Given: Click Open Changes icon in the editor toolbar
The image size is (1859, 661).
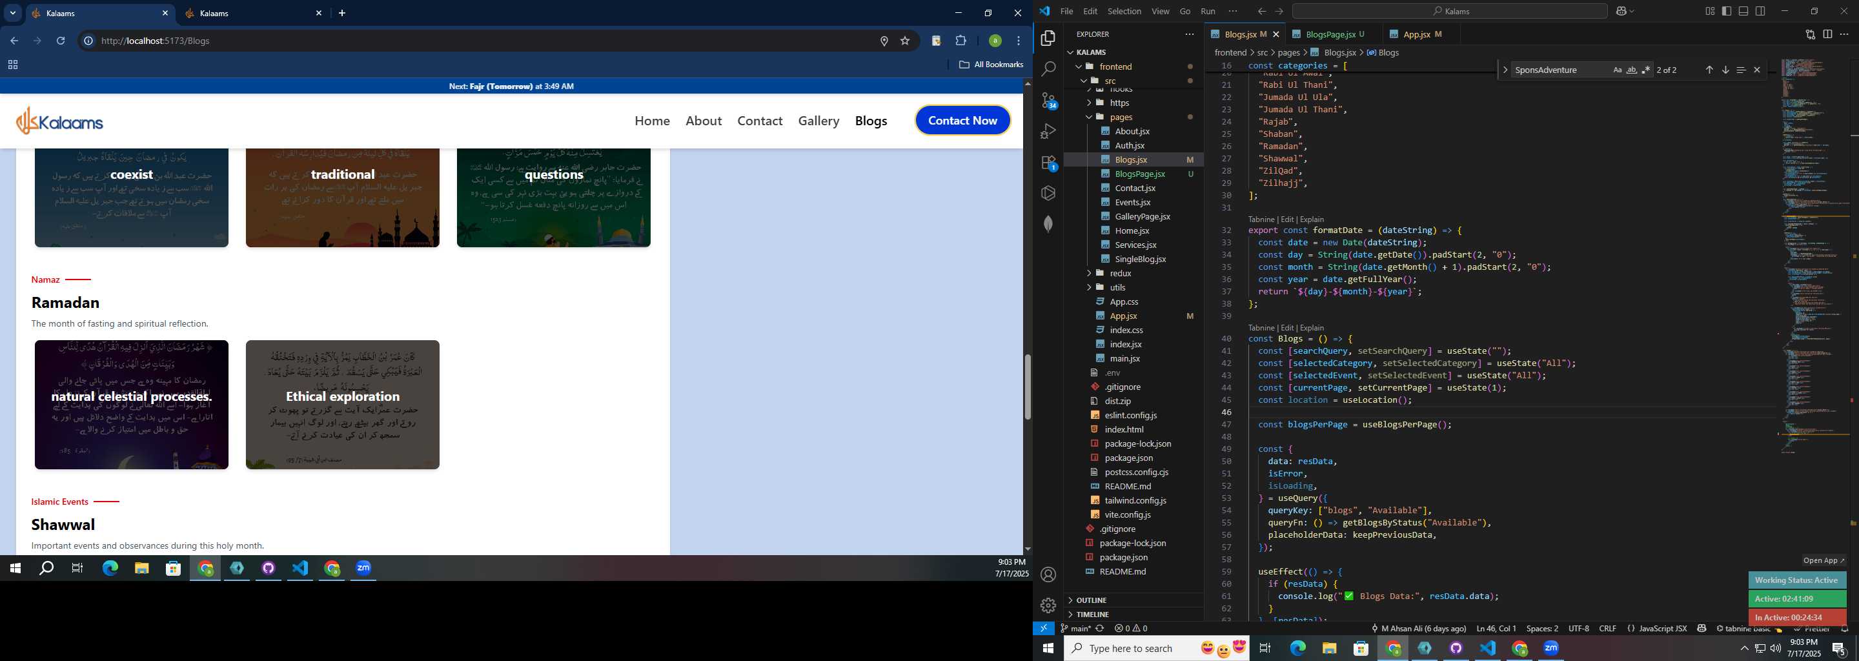Looking at the screenshot, I should click(x=1810, y=34).
